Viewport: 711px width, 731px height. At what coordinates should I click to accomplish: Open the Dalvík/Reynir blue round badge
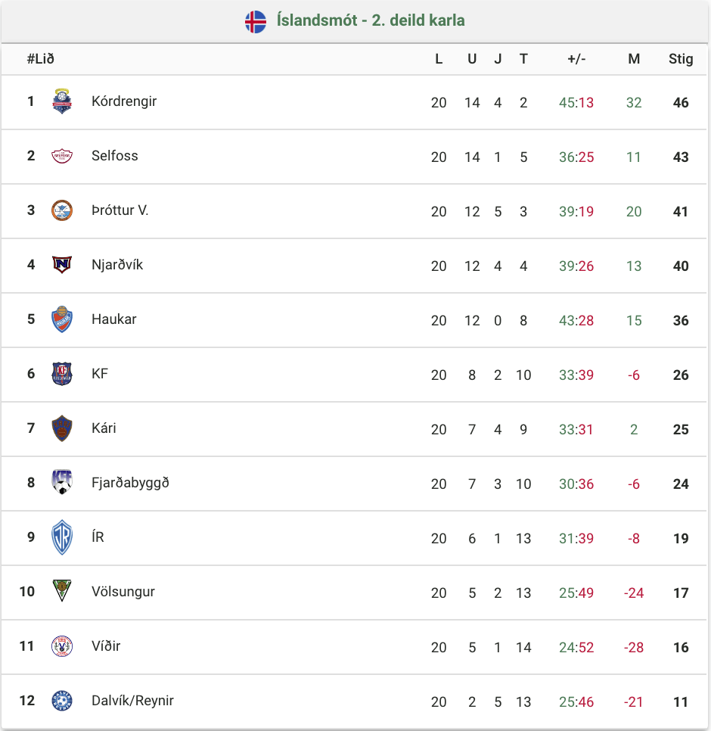pos(62,700)
